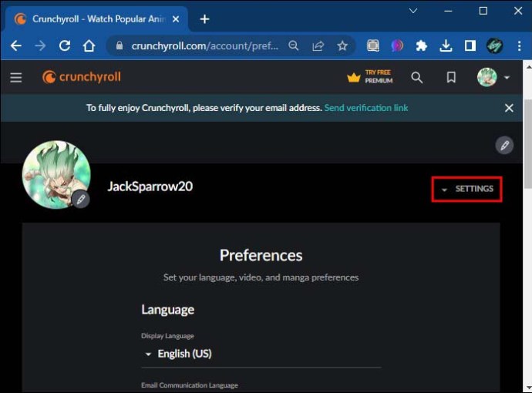Viewport: 532px width, 393px height.
Task: Open the browser downloads icon
Action: point(446,45)
